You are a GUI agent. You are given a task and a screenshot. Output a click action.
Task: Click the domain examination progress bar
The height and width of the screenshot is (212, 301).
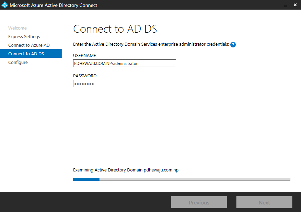182,179
